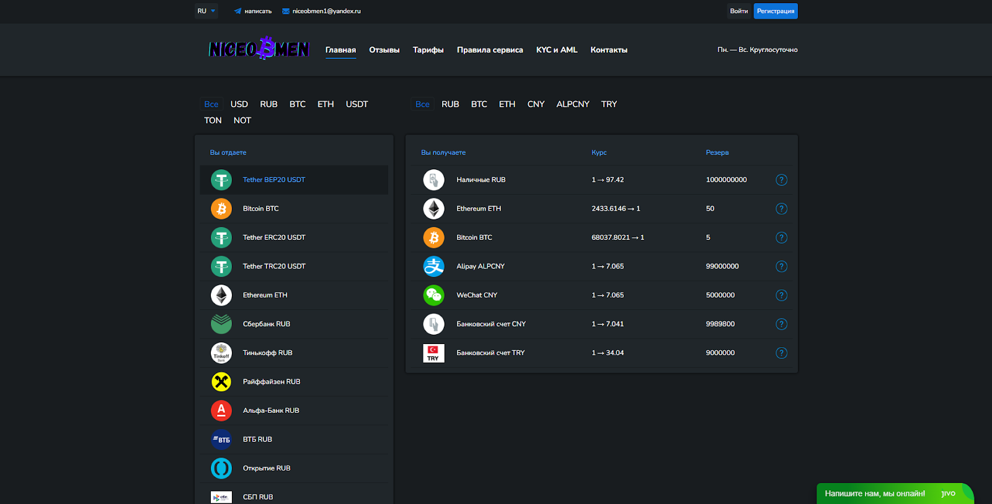Click the Raiffeisen RUB yellow icon

221,382
